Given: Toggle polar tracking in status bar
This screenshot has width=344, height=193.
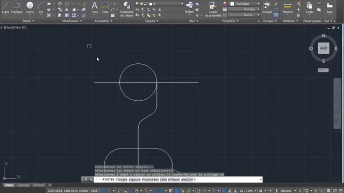Looking at the screenshot, I should 137,191.
